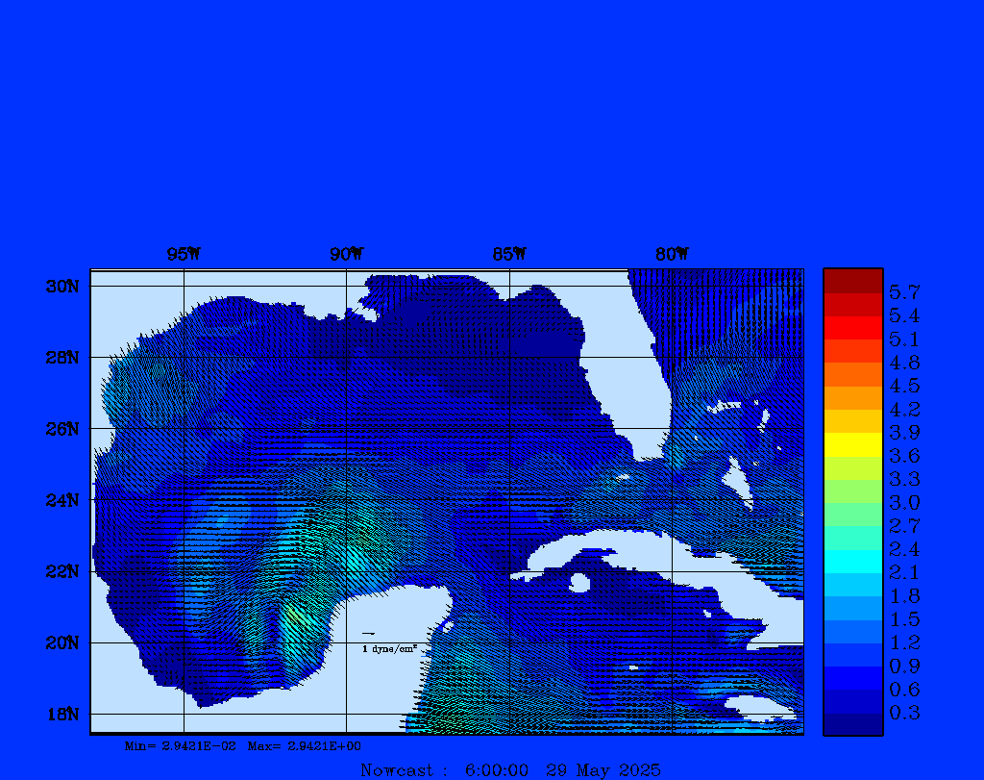Click the 95W longitude label

[x=184, y=254]
